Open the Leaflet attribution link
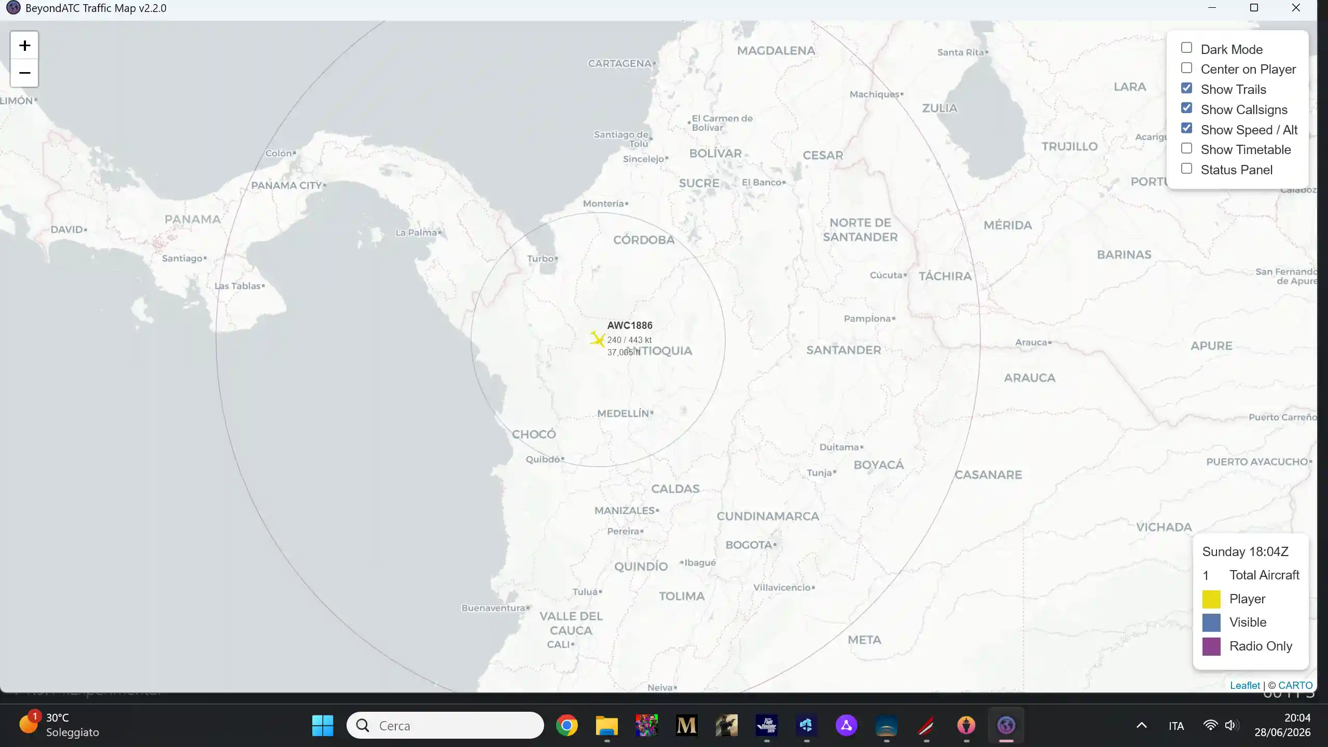This screenshot has width=1328, height=747. (1245, 685)
